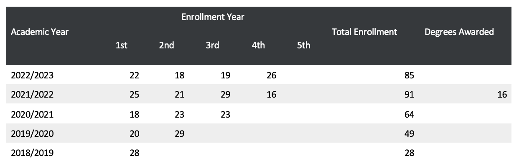The image size is (519, 166).
Task: Select total enrollment value 91
Action: click(410, 95)
